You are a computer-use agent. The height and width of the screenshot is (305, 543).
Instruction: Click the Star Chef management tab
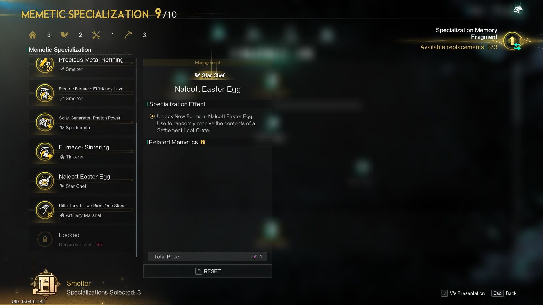(208, 75)
